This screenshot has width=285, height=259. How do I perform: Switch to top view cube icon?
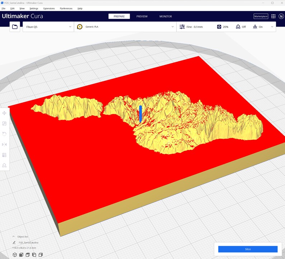(28, 255)
